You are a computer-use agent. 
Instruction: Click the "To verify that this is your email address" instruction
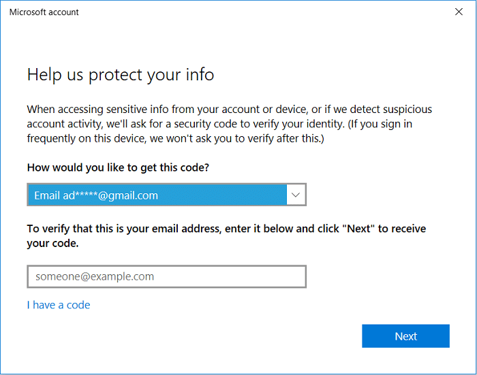pyautogui.click(x=123, y=229)
